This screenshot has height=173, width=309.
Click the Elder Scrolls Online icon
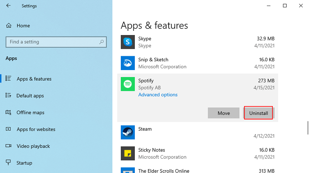127,170
